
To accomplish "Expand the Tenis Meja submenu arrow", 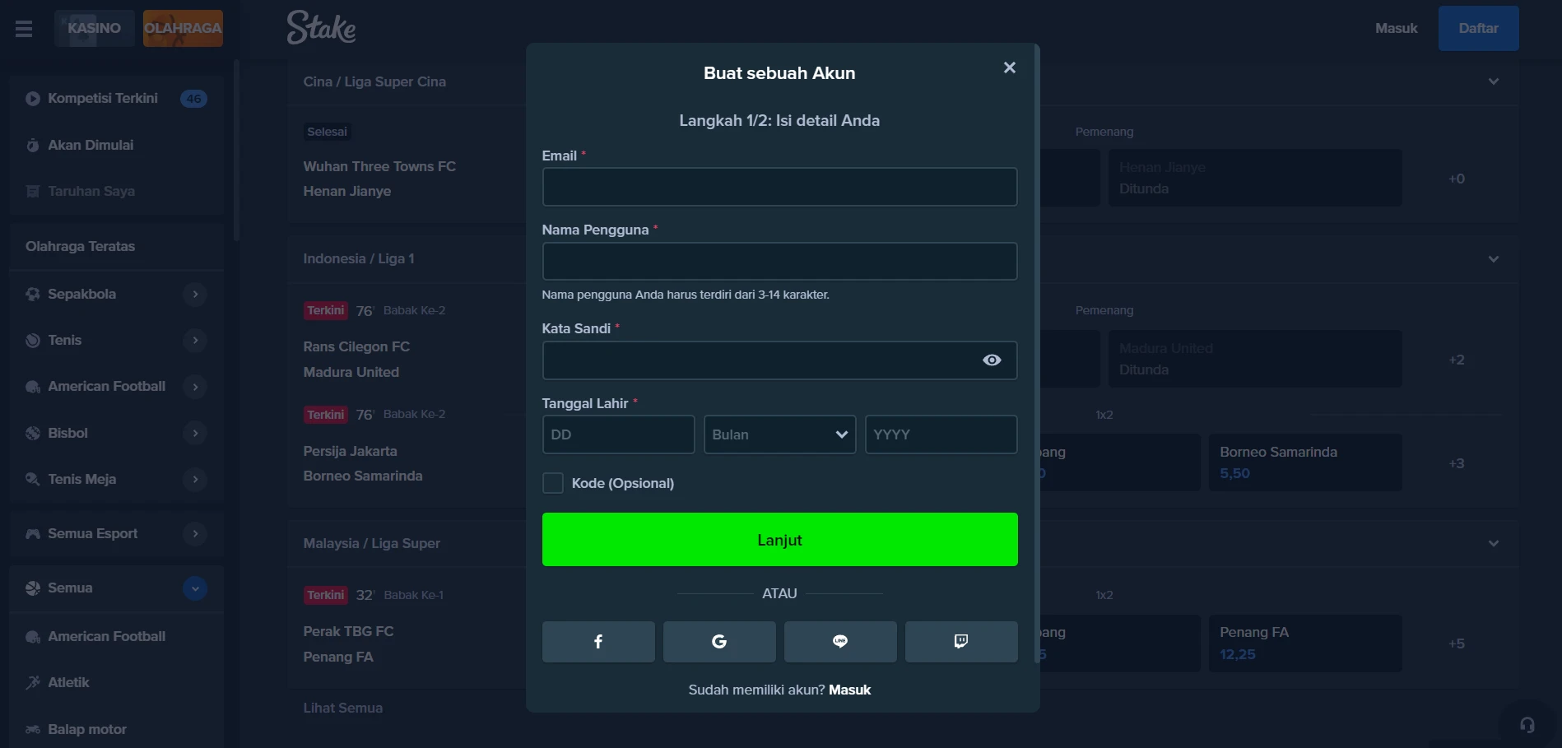I will [195, 479].
